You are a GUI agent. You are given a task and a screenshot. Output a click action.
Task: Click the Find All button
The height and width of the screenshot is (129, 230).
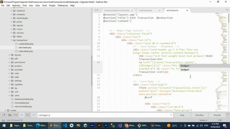[x=217, y=115]
